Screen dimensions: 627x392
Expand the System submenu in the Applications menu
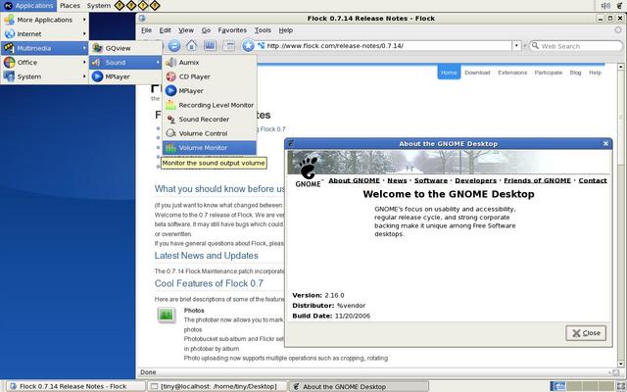[x=44, y=76]
